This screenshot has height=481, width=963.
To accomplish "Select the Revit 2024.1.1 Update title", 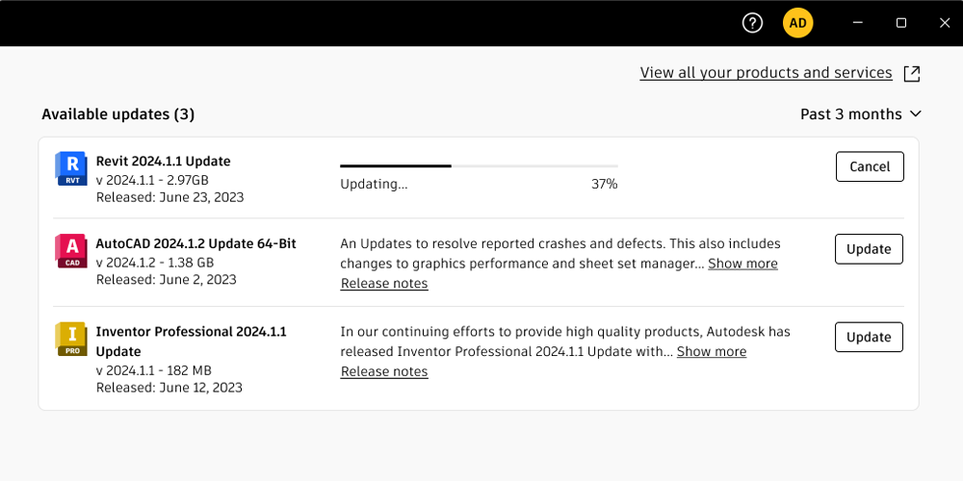I will click(164, 162).
